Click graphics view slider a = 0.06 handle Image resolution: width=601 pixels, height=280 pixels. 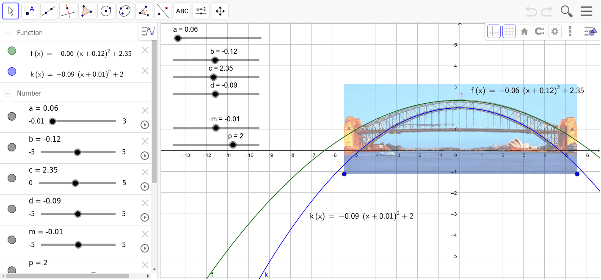coord(178,38)
